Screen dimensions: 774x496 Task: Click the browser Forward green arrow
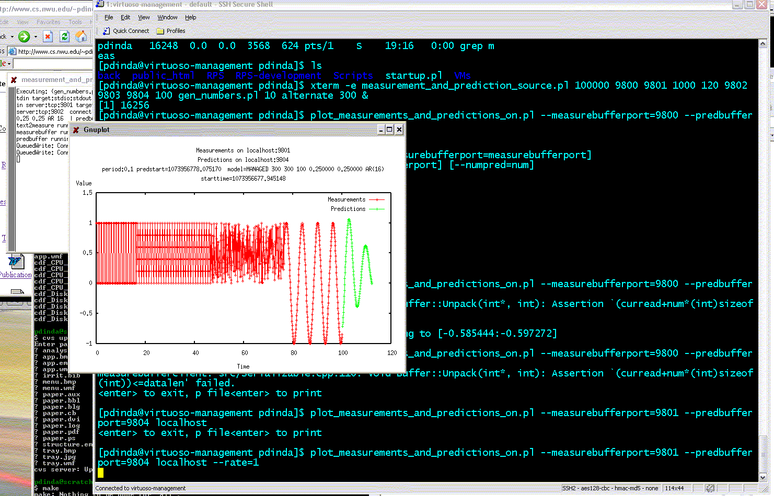[x=24, y=37]
